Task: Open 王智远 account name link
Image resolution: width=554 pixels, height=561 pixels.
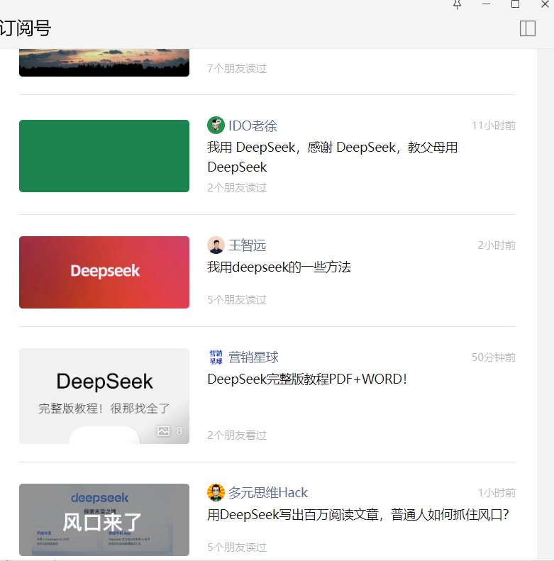Action: tap(248, 245)
